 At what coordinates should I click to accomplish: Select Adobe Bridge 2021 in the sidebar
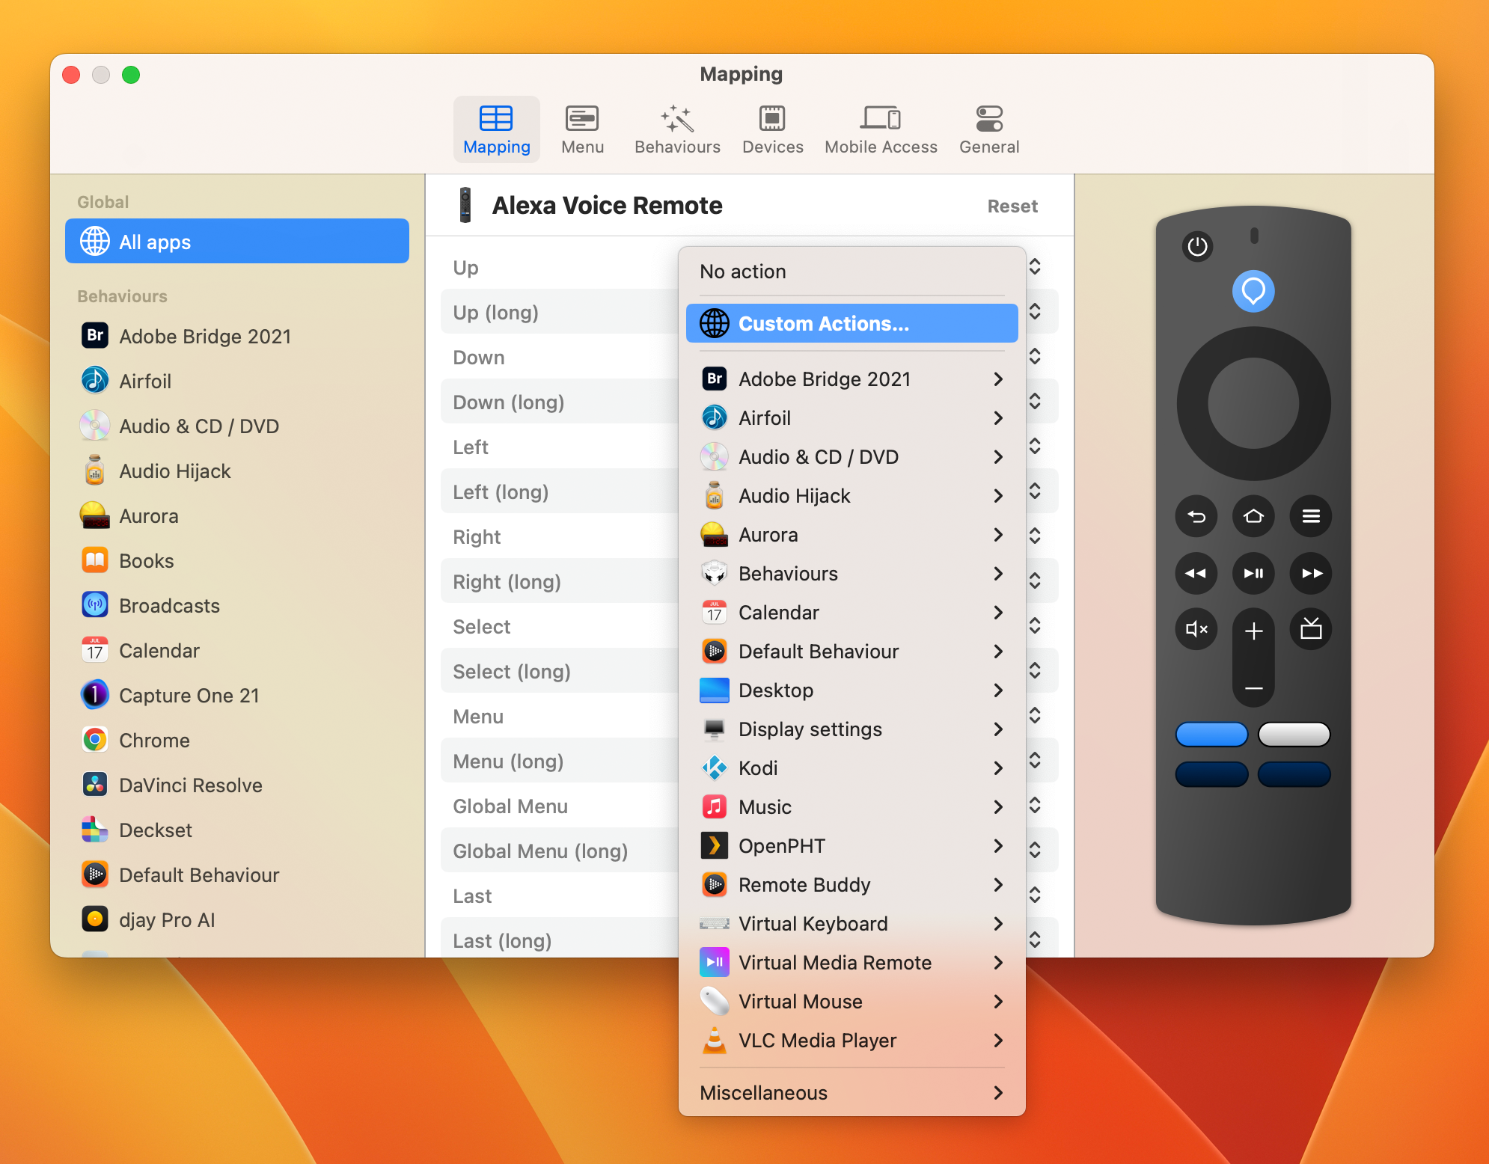click(x=236, y=336)
